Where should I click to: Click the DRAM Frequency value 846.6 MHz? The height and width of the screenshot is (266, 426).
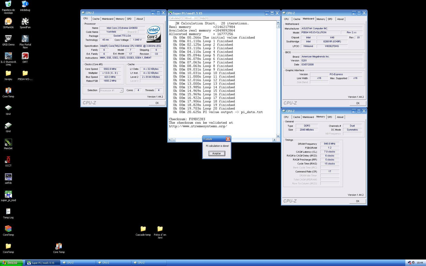tap(329, 144)
